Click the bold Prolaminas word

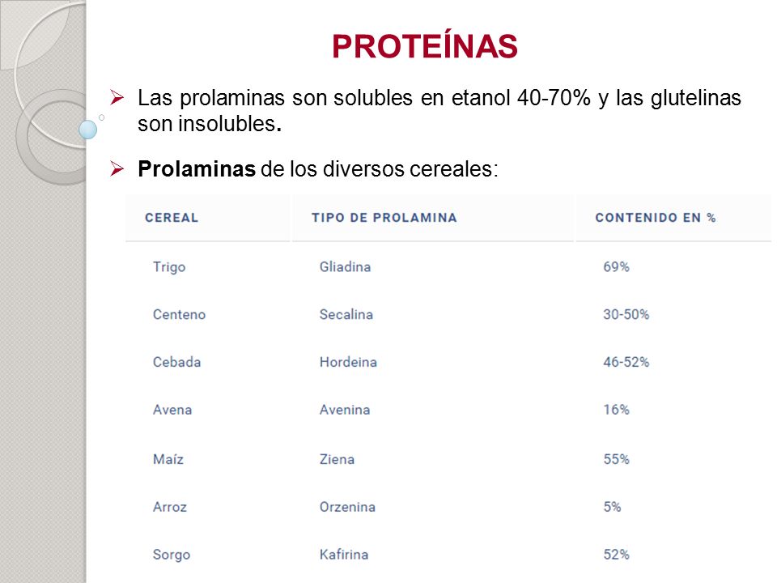point(196,168)
